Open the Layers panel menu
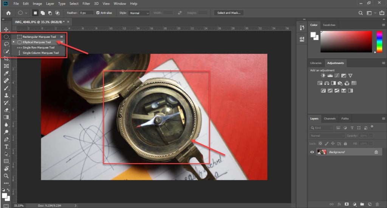The image size is (387, 208). (383, 119)
